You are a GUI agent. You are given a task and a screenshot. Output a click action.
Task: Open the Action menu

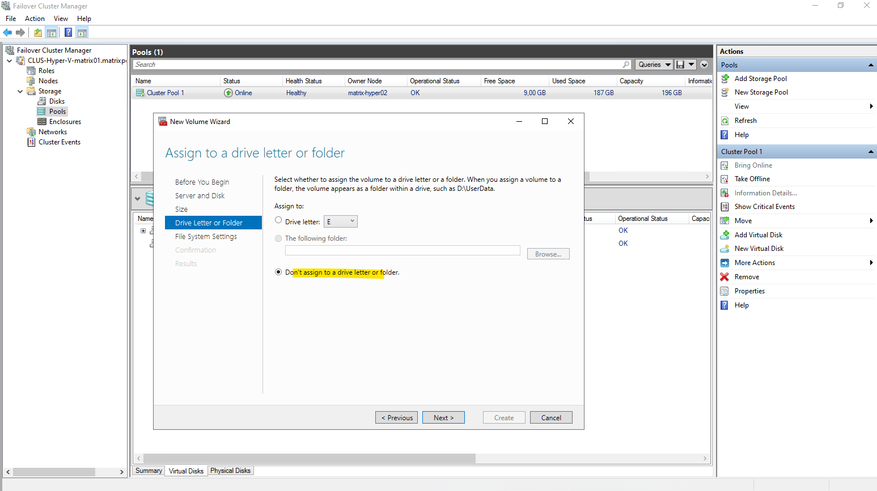point(35,19)
